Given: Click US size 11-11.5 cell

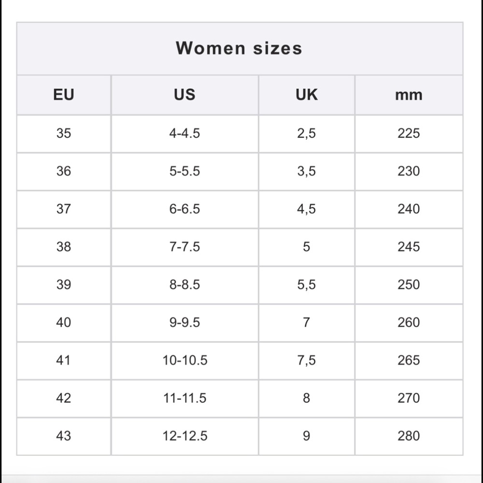Looking at the screenshot, I should pos(185,398).
